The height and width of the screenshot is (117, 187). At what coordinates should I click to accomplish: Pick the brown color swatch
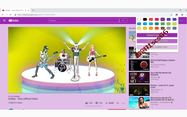tap(163, 28)
